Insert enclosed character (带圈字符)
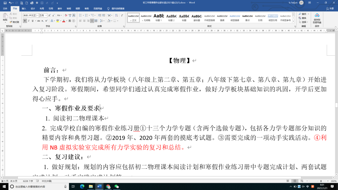This screenshot has width=338, height=190. click(74, 21)
